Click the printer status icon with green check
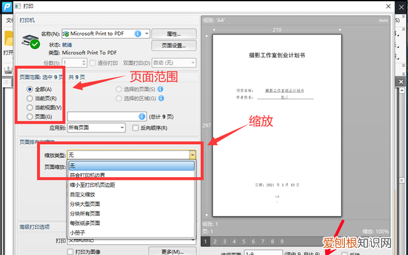The width and height of the screenshot is (408, 255). [x=31, y=41]
